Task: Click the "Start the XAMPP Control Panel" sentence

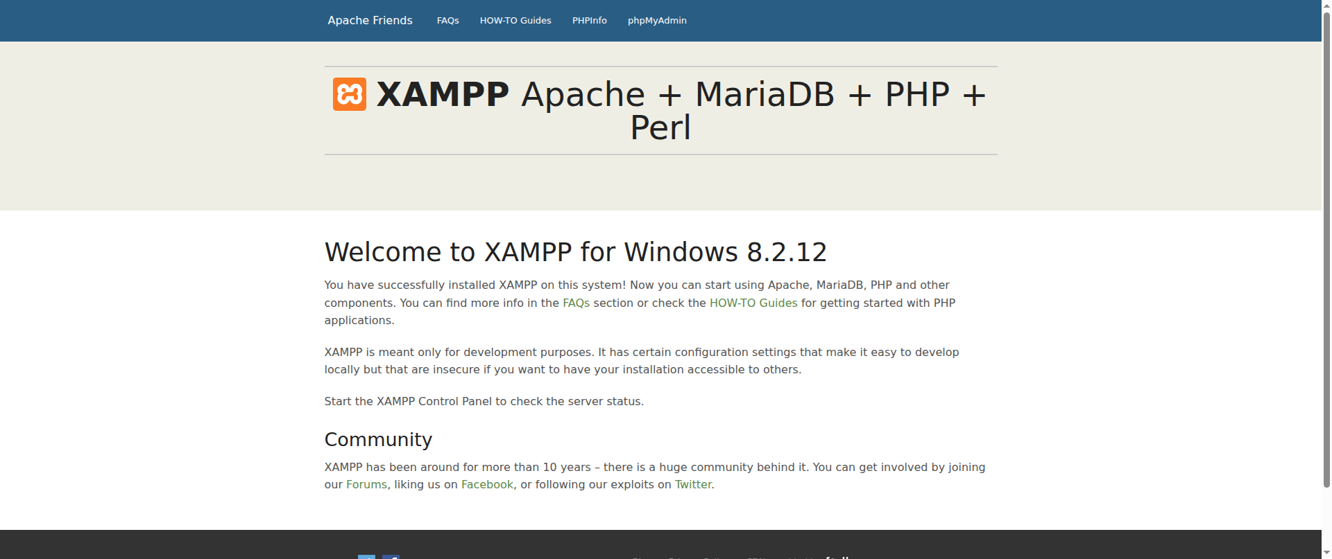Action: 484,402
